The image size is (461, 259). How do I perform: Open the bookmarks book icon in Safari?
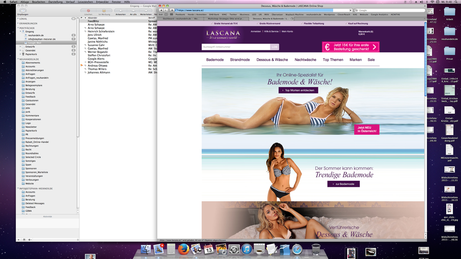pos(166,14)
